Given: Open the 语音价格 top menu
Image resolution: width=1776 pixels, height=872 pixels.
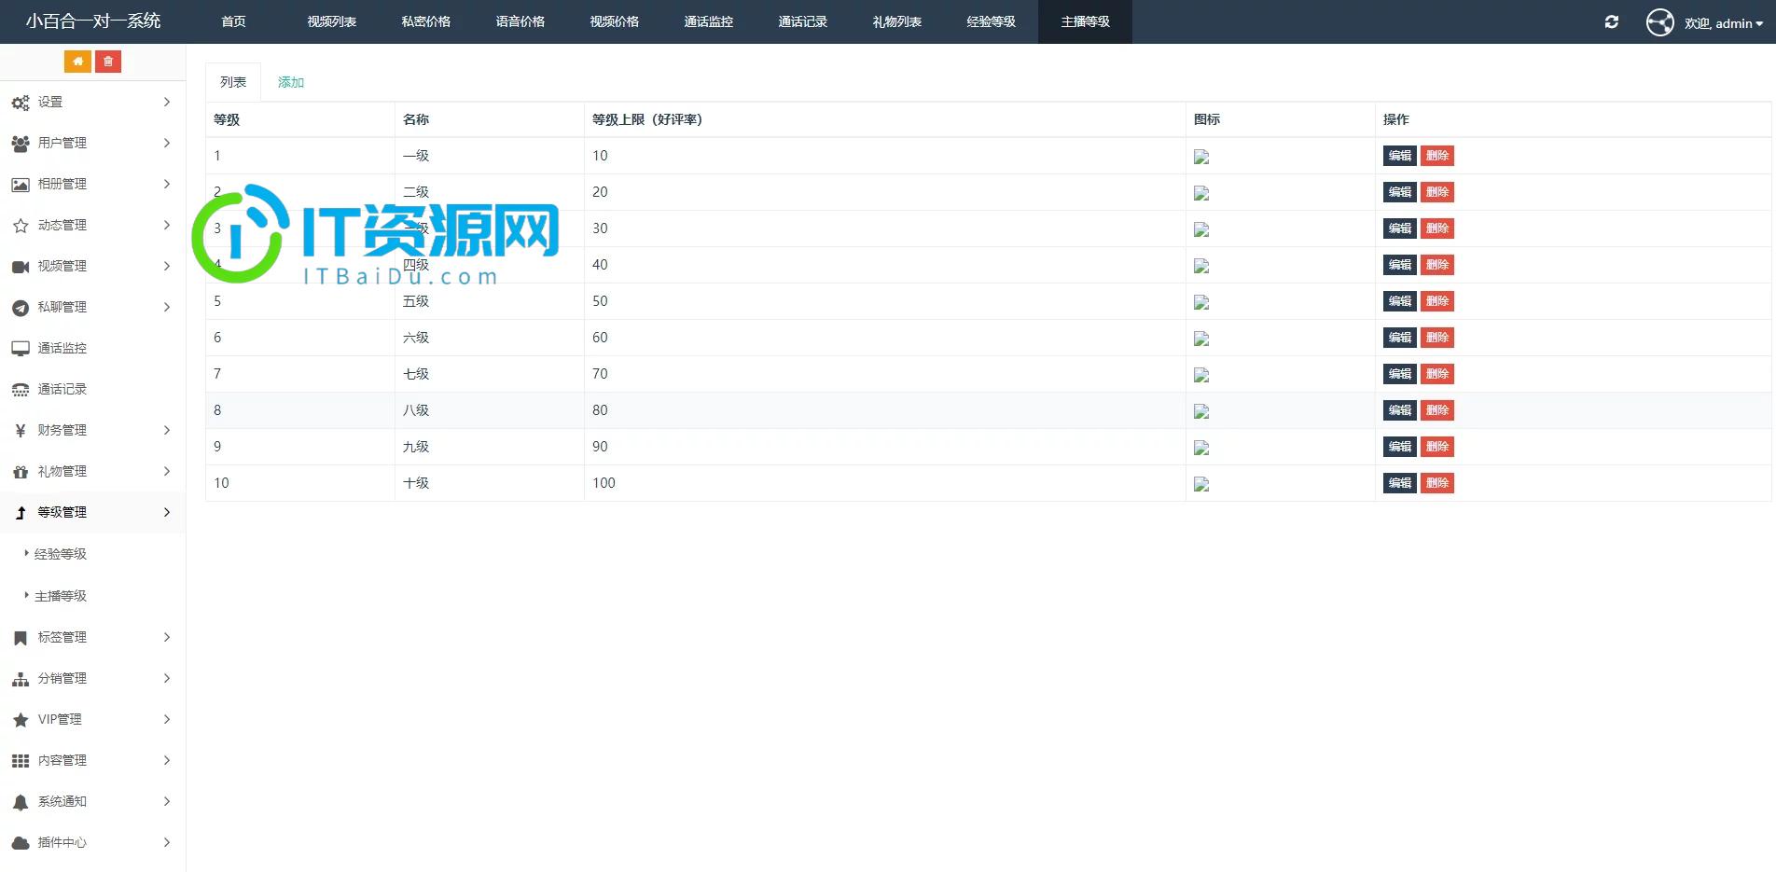Looking at the screenshot, I should click(x=520, y=21).
